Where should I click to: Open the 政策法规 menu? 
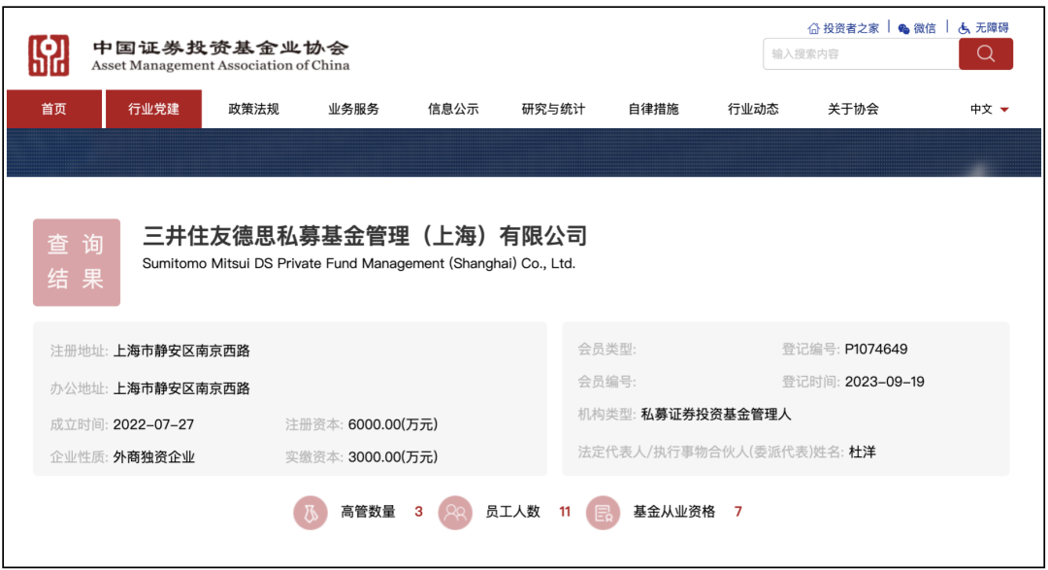point(253,109)
